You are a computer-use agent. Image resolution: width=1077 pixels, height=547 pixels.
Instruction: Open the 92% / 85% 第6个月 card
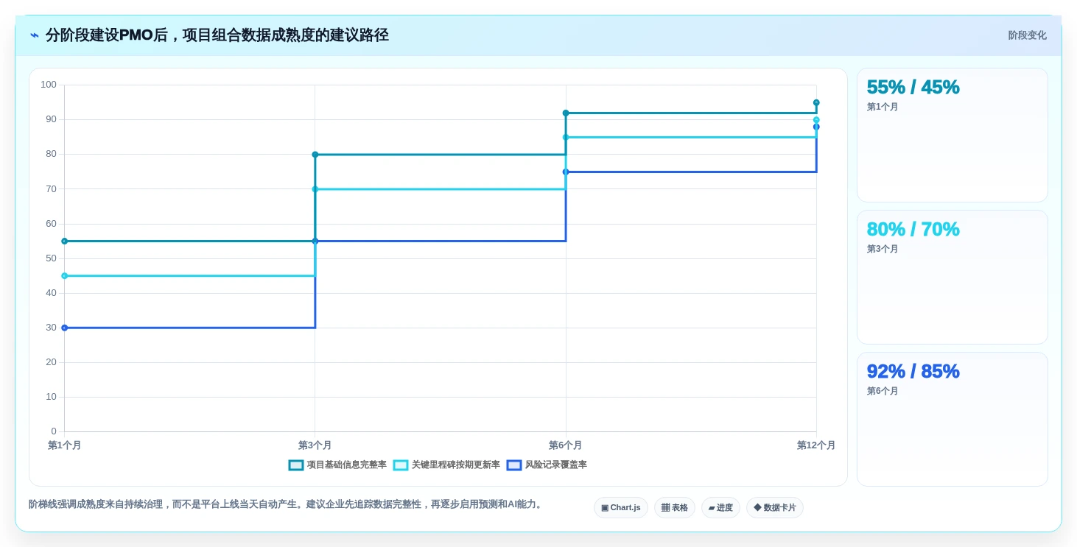click(952, 420)
